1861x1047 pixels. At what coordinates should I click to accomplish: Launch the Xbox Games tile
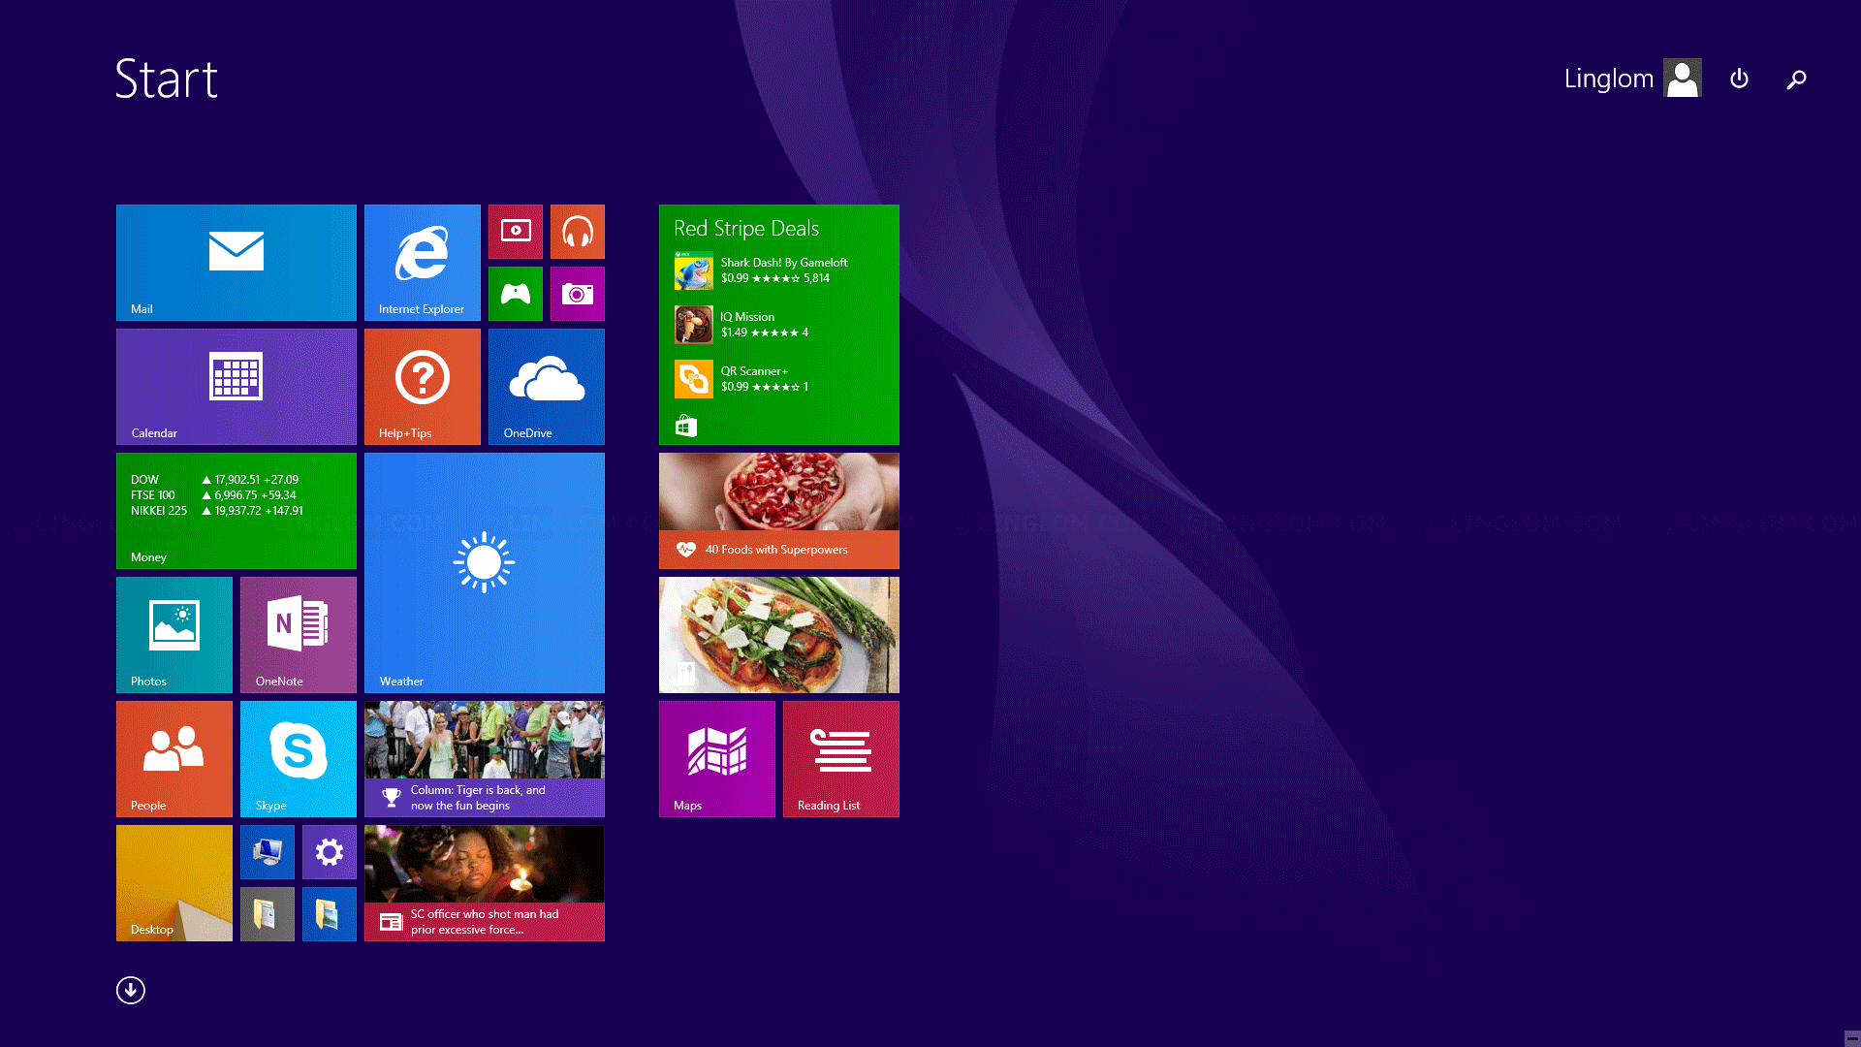click(516, 294)
